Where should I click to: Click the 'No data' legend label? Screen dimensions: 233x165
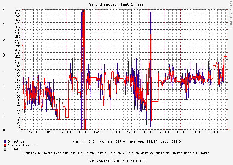pos(15,149)
